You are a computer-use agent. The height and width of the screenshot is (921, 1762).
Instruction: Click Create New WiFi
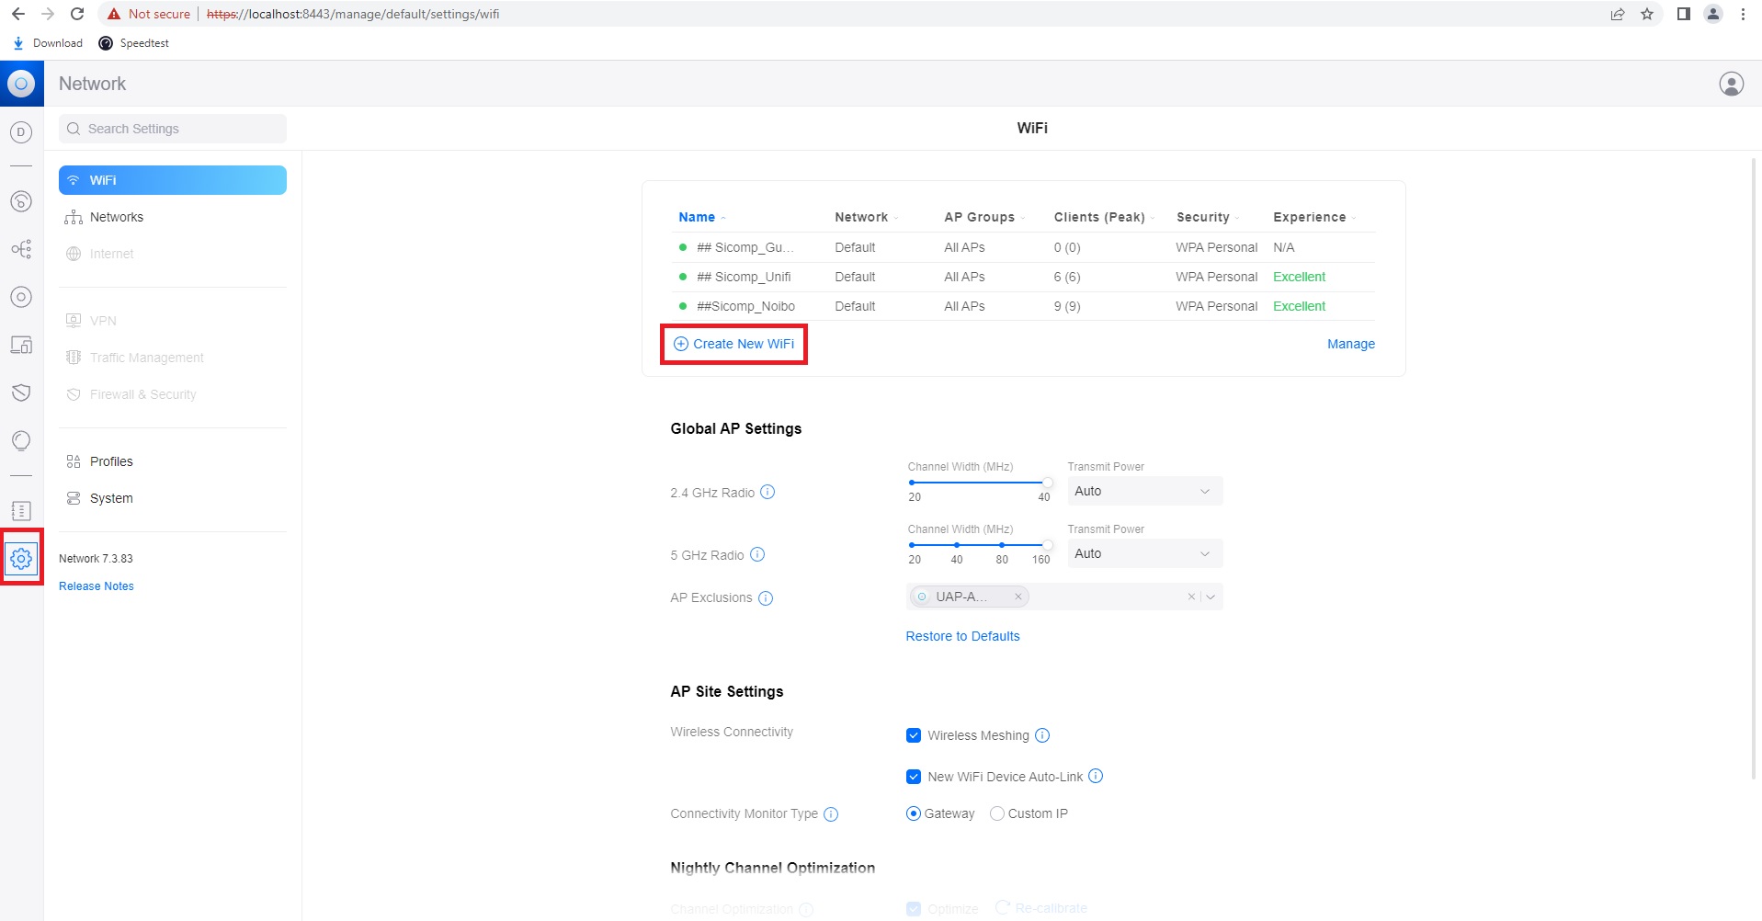733,344
